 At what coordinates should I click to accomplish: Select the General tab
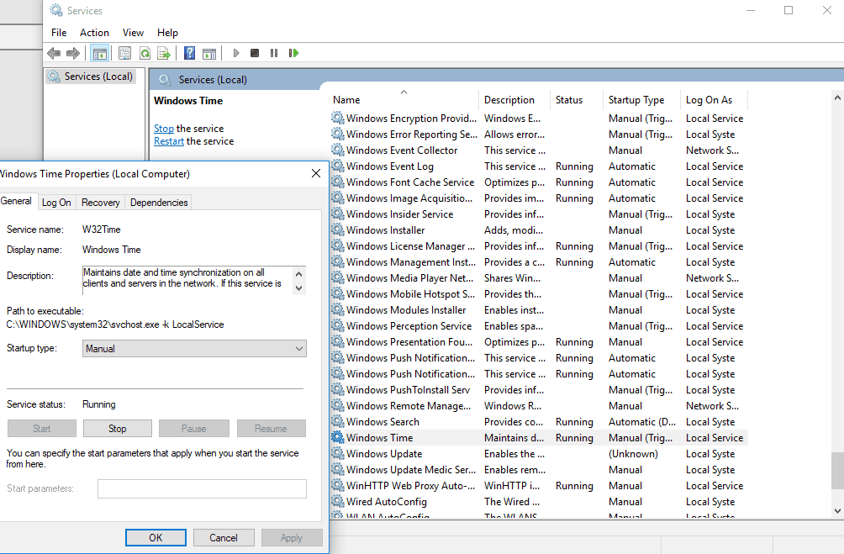[x=16, y=201]
